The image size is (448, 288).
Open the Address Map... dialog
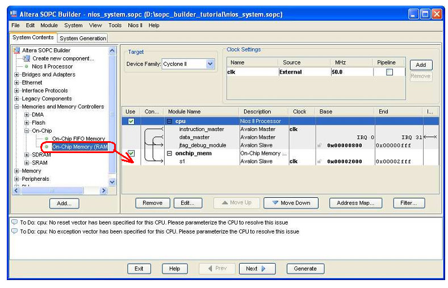(x=355, y=203)
